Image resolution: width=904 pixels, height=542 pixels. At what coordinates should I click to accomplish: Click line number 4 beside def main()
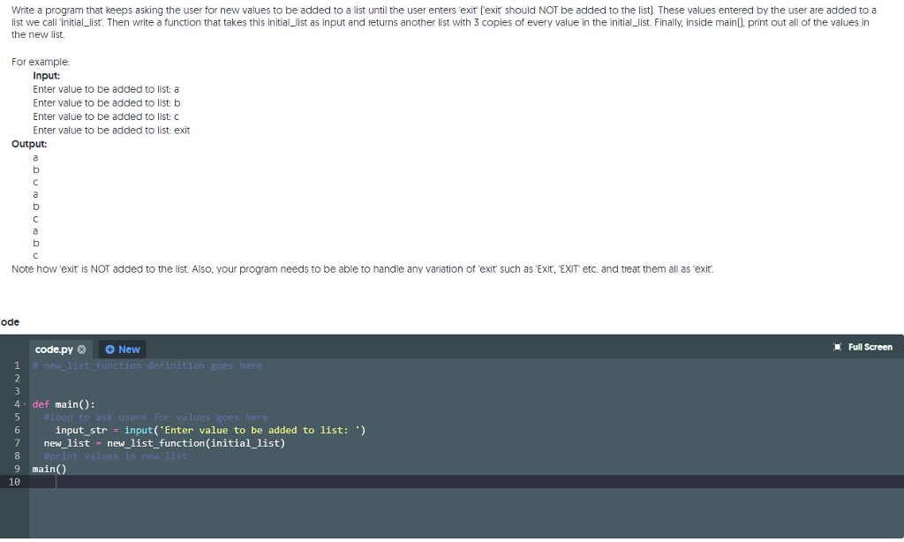(17, 404)
